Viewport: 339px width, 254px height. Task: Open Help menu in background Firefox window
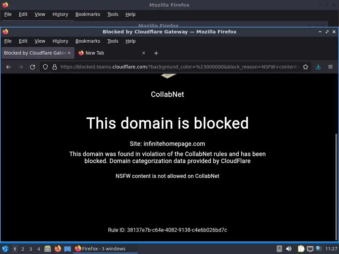tap(130, 14)
